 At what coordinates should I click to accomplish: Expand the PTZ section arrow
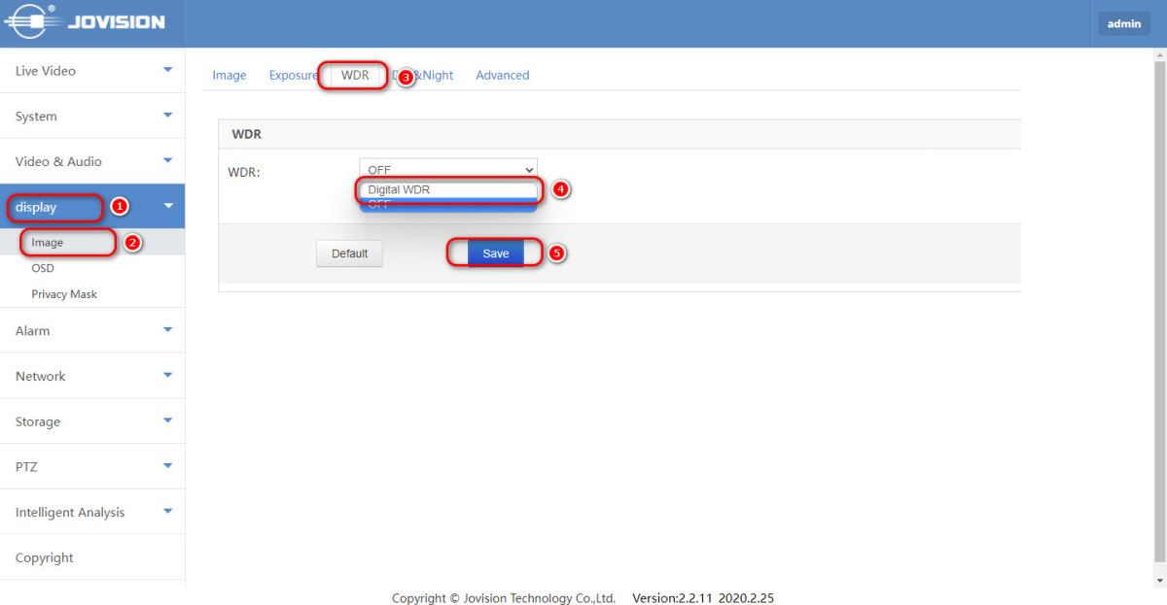coord(167,466)
